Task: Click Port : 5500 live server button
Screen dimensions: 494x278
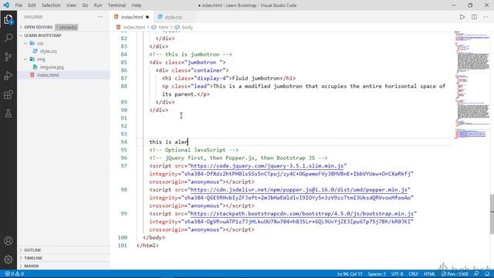Action: [x=455, y=274]
